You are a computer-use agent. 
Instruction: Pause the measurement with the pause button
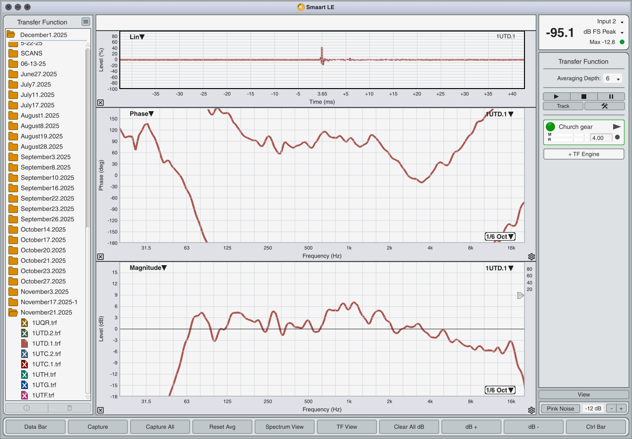click(x=611, y=97)
